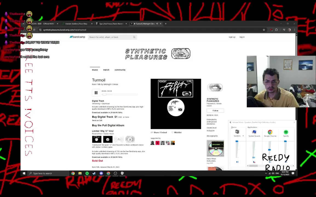This screenshot has width=316, height=197.
Task: Click Buy the Full Digital Album
Action: [108, 125]
